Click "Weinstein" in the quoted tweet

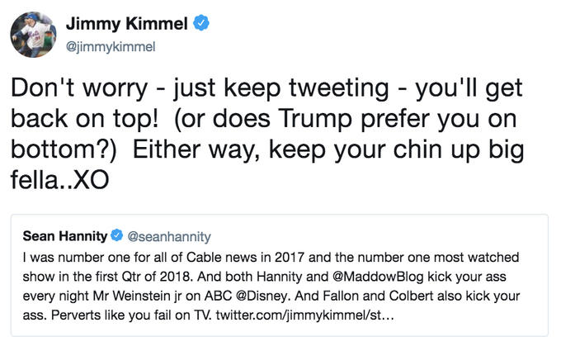tap(141, 296)
